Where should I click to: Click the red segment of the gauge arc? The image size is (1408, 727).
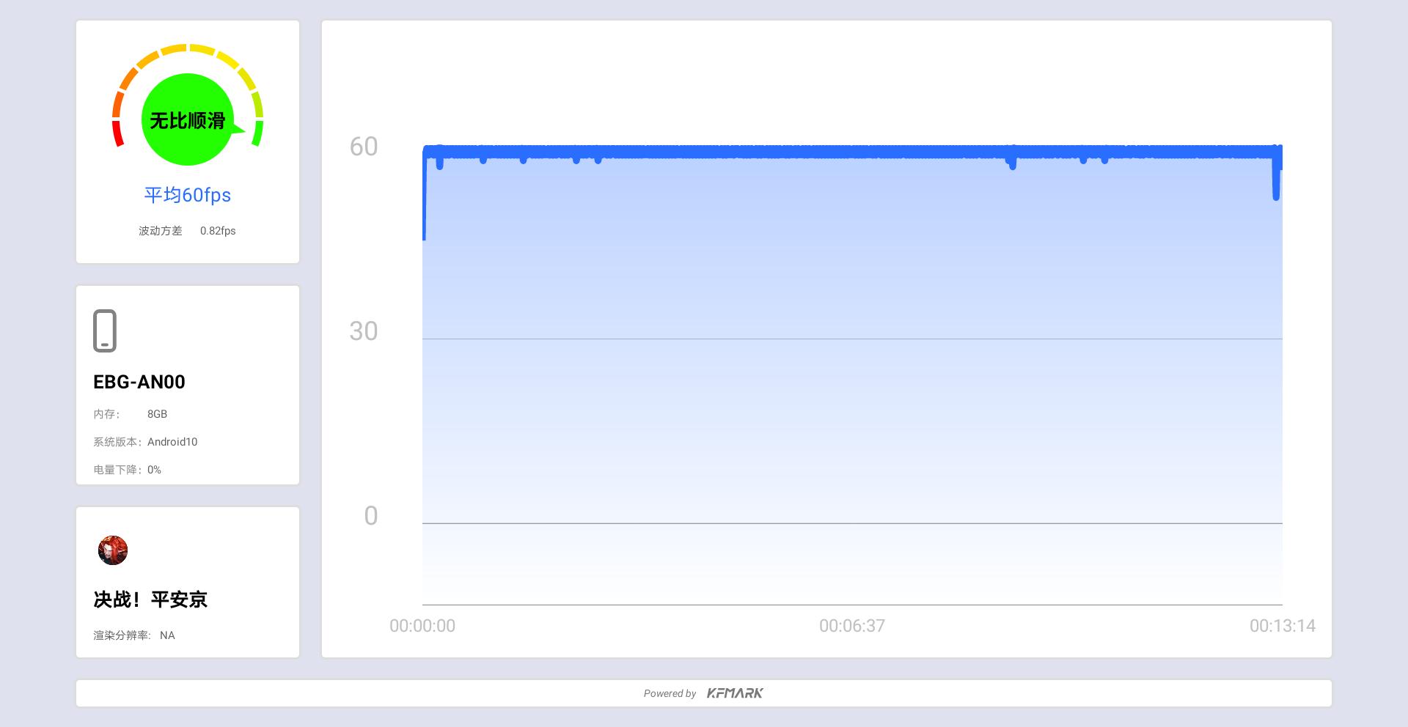click(x=117, y=133)
